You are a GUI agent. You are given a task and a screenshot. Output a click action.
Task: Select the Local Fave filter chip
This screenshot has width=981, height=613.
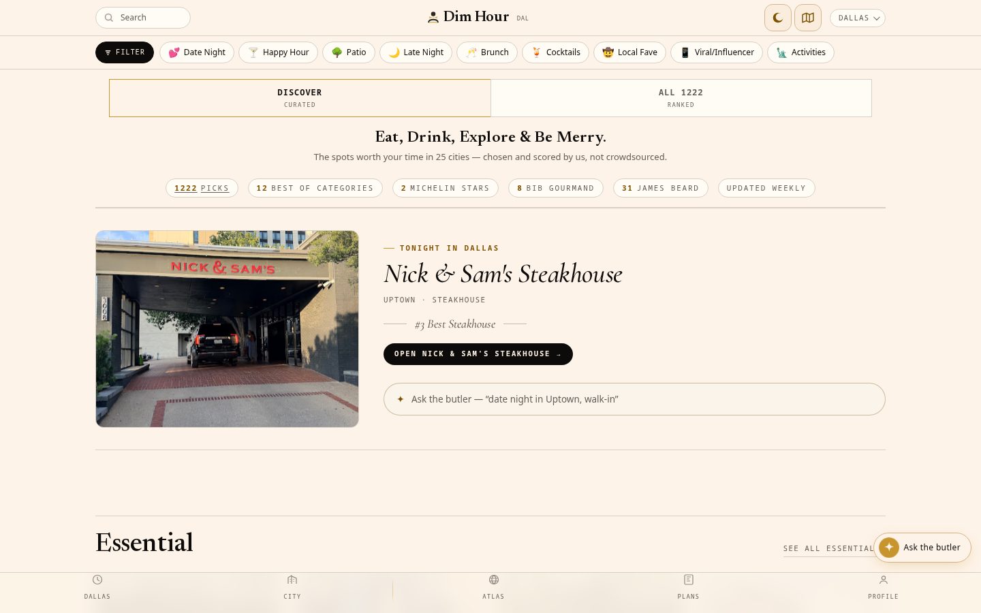pos(629,52)
